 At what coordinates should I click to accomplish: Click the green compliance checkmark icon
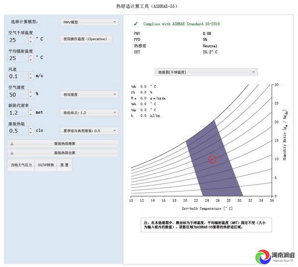click(x=135, y=23)
